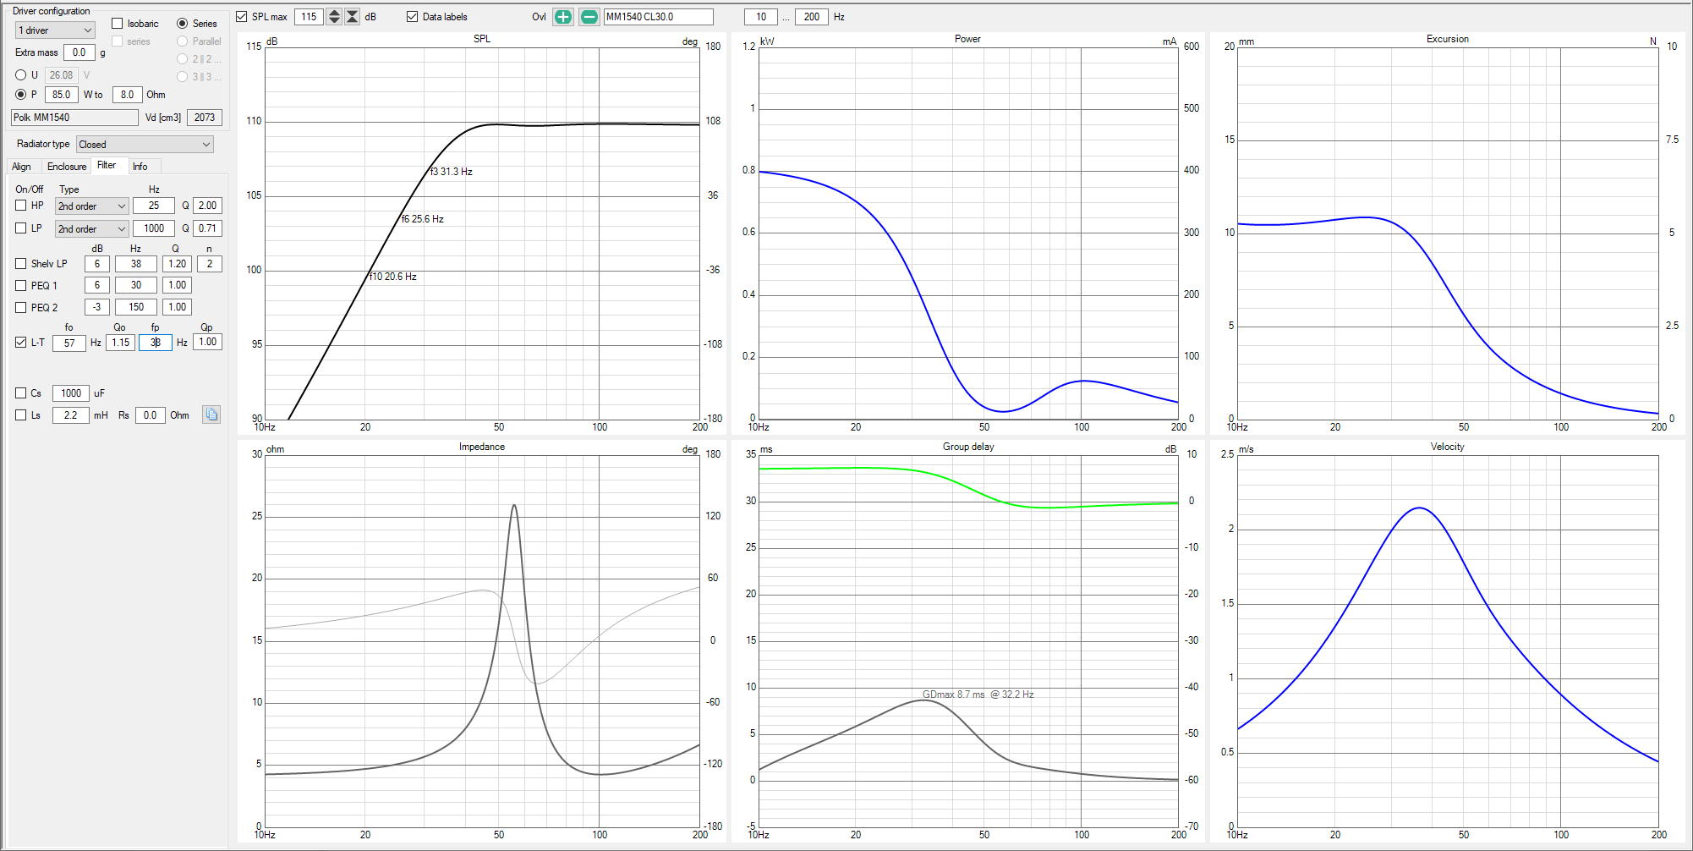Enable the Ls inductor checkbox
The image size is (1693, 851).
21,415
